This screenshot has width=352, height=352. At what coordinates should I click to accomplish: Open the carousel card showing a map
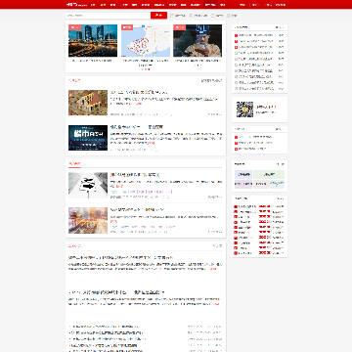coord(146,41)
